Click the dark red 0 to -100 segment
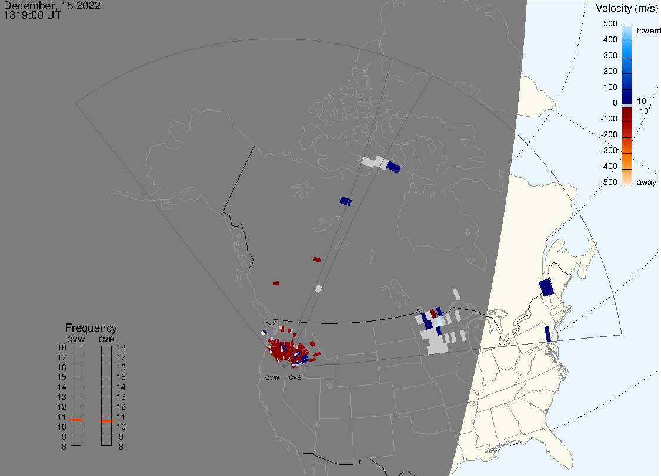 [627, 115]
